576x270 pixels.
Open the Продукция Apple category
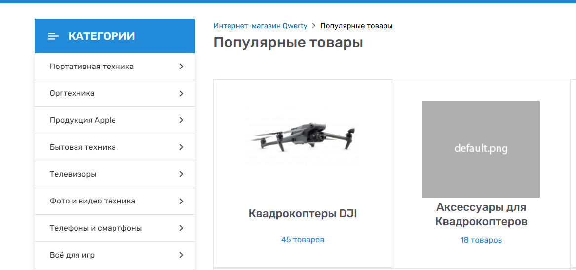click(x=83, y=120)
